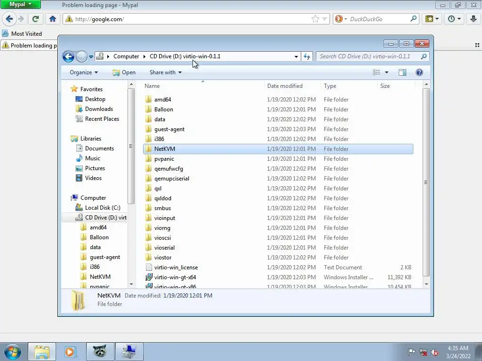
Task: Open Mypal URL bar history dropdown
Action: tap(324, 19)
